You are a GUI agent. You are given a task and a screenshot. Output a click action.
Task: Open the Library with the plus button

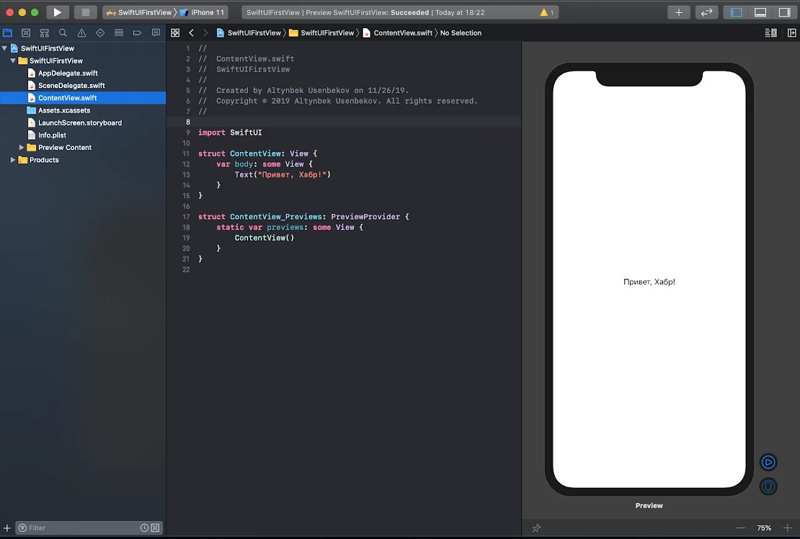(679, 13)
